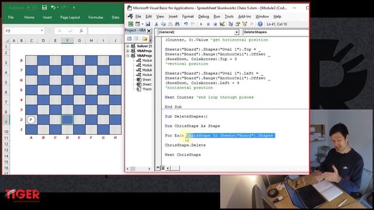
Task: Open the (General) object dropdown
Action: [x=236, y=32]
